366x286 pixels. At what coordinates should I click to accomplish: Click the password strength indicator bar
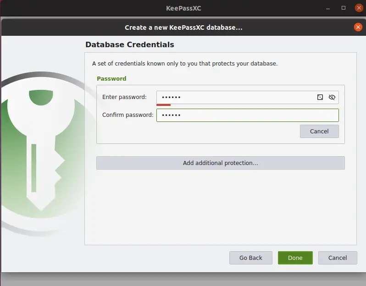163,105
